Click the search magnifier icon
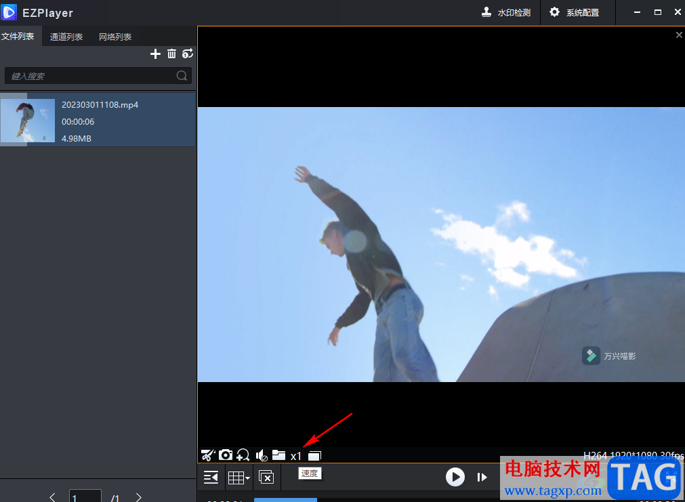This screenshot has height=502, width=685. tap(182, 76)
